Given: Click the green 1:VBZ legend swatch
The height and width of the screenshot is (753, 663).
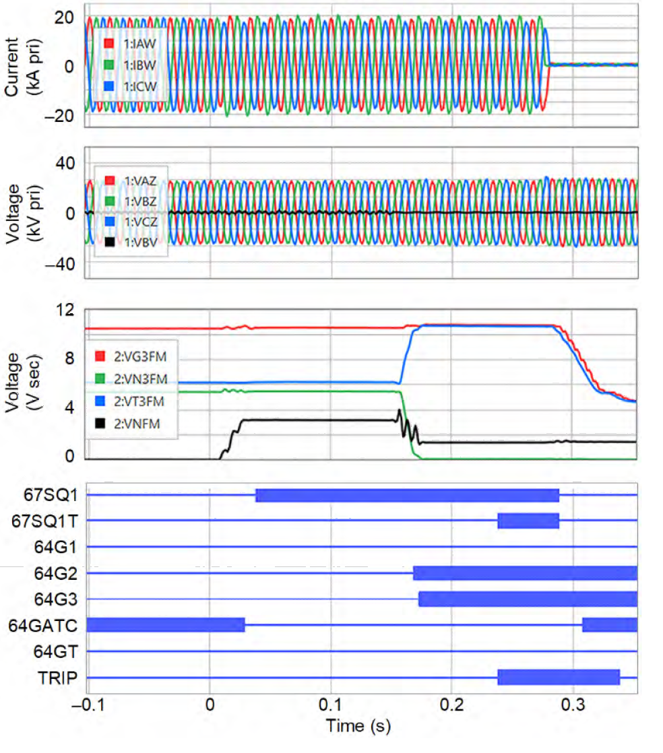Looking at the screenshot, I should (110, 201).
